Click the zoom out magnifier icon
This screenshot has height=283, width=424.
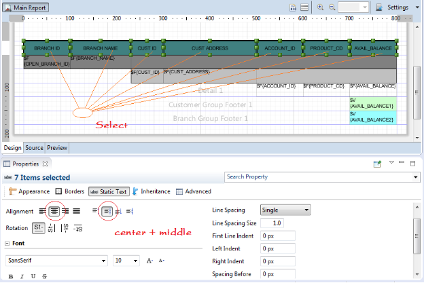(332, 7)
